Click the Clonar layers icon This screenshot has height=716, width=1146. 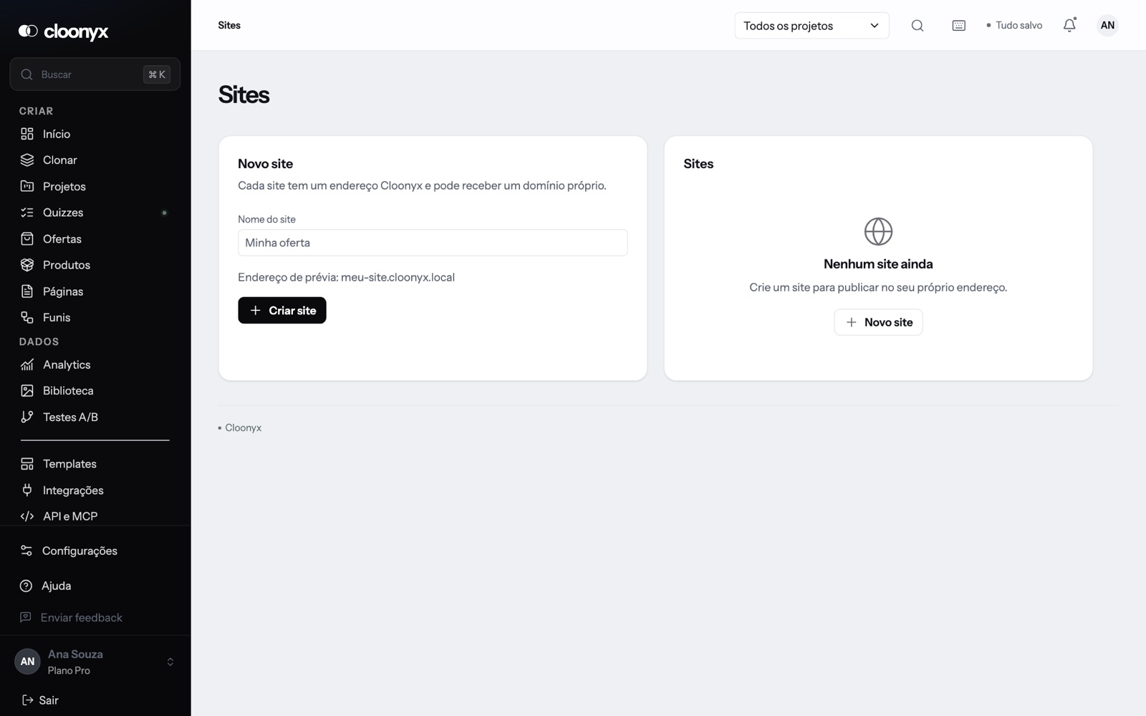coord(27,160)
